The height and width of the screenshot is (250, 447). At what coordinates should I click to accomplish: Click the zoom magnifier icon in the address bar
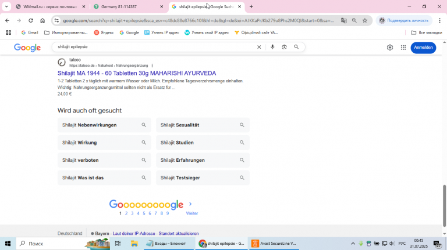click(354, 20)
